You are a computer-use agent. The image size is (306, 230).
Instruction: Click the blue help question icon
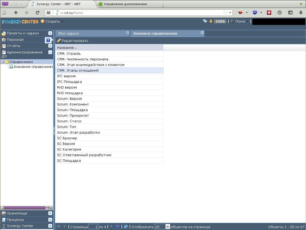[x=48, y=40]
